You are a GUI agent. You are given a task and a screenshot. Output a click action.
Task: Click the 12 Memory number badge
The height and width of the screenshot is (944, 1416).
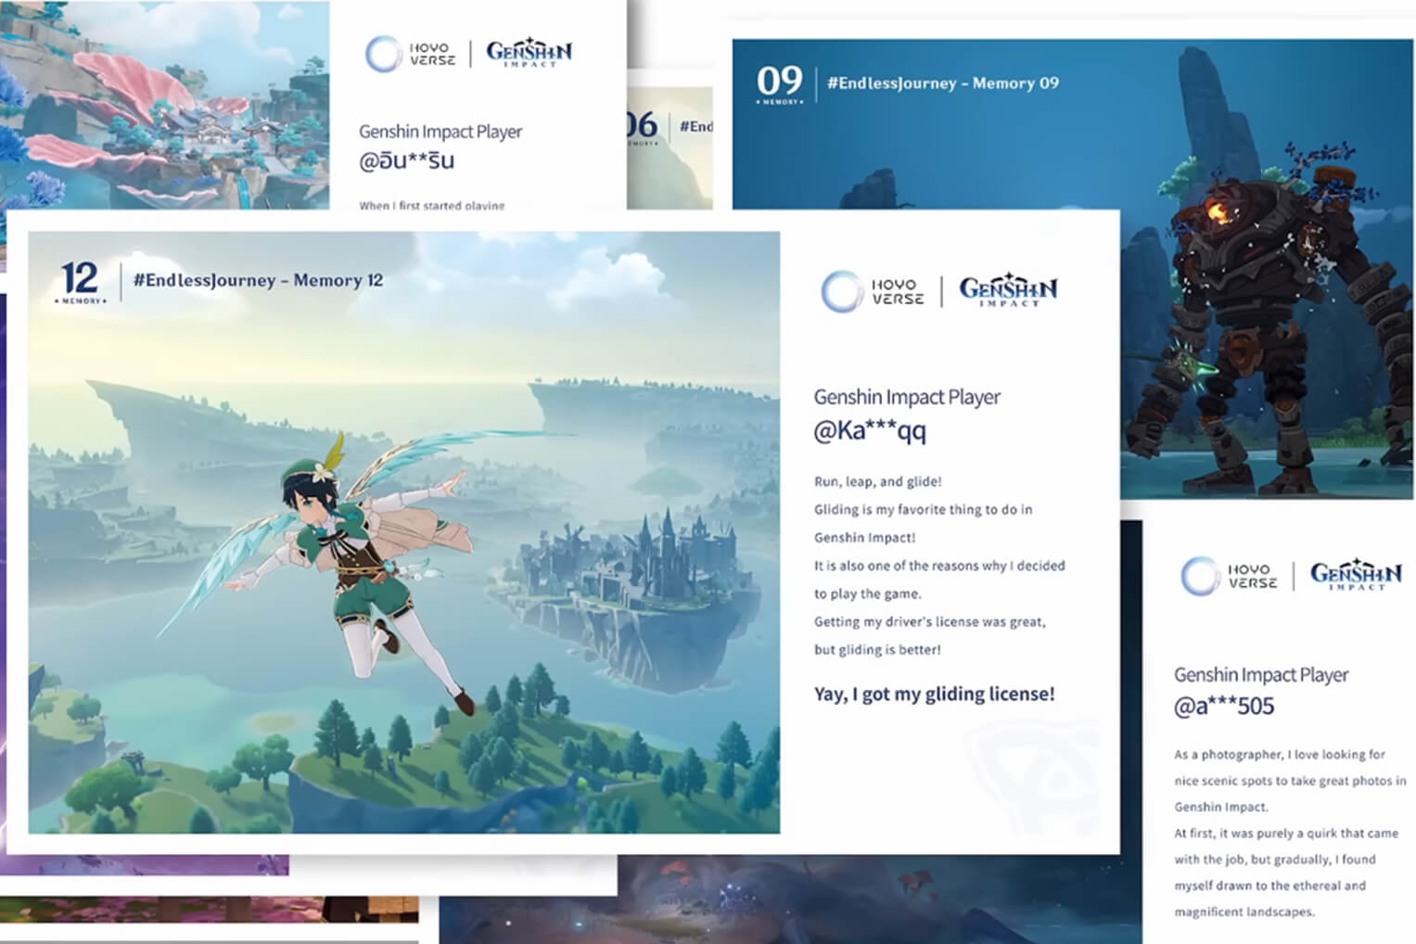[81, 281]
